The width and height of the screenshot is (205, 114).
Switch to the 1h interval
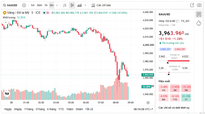(46, 5)
